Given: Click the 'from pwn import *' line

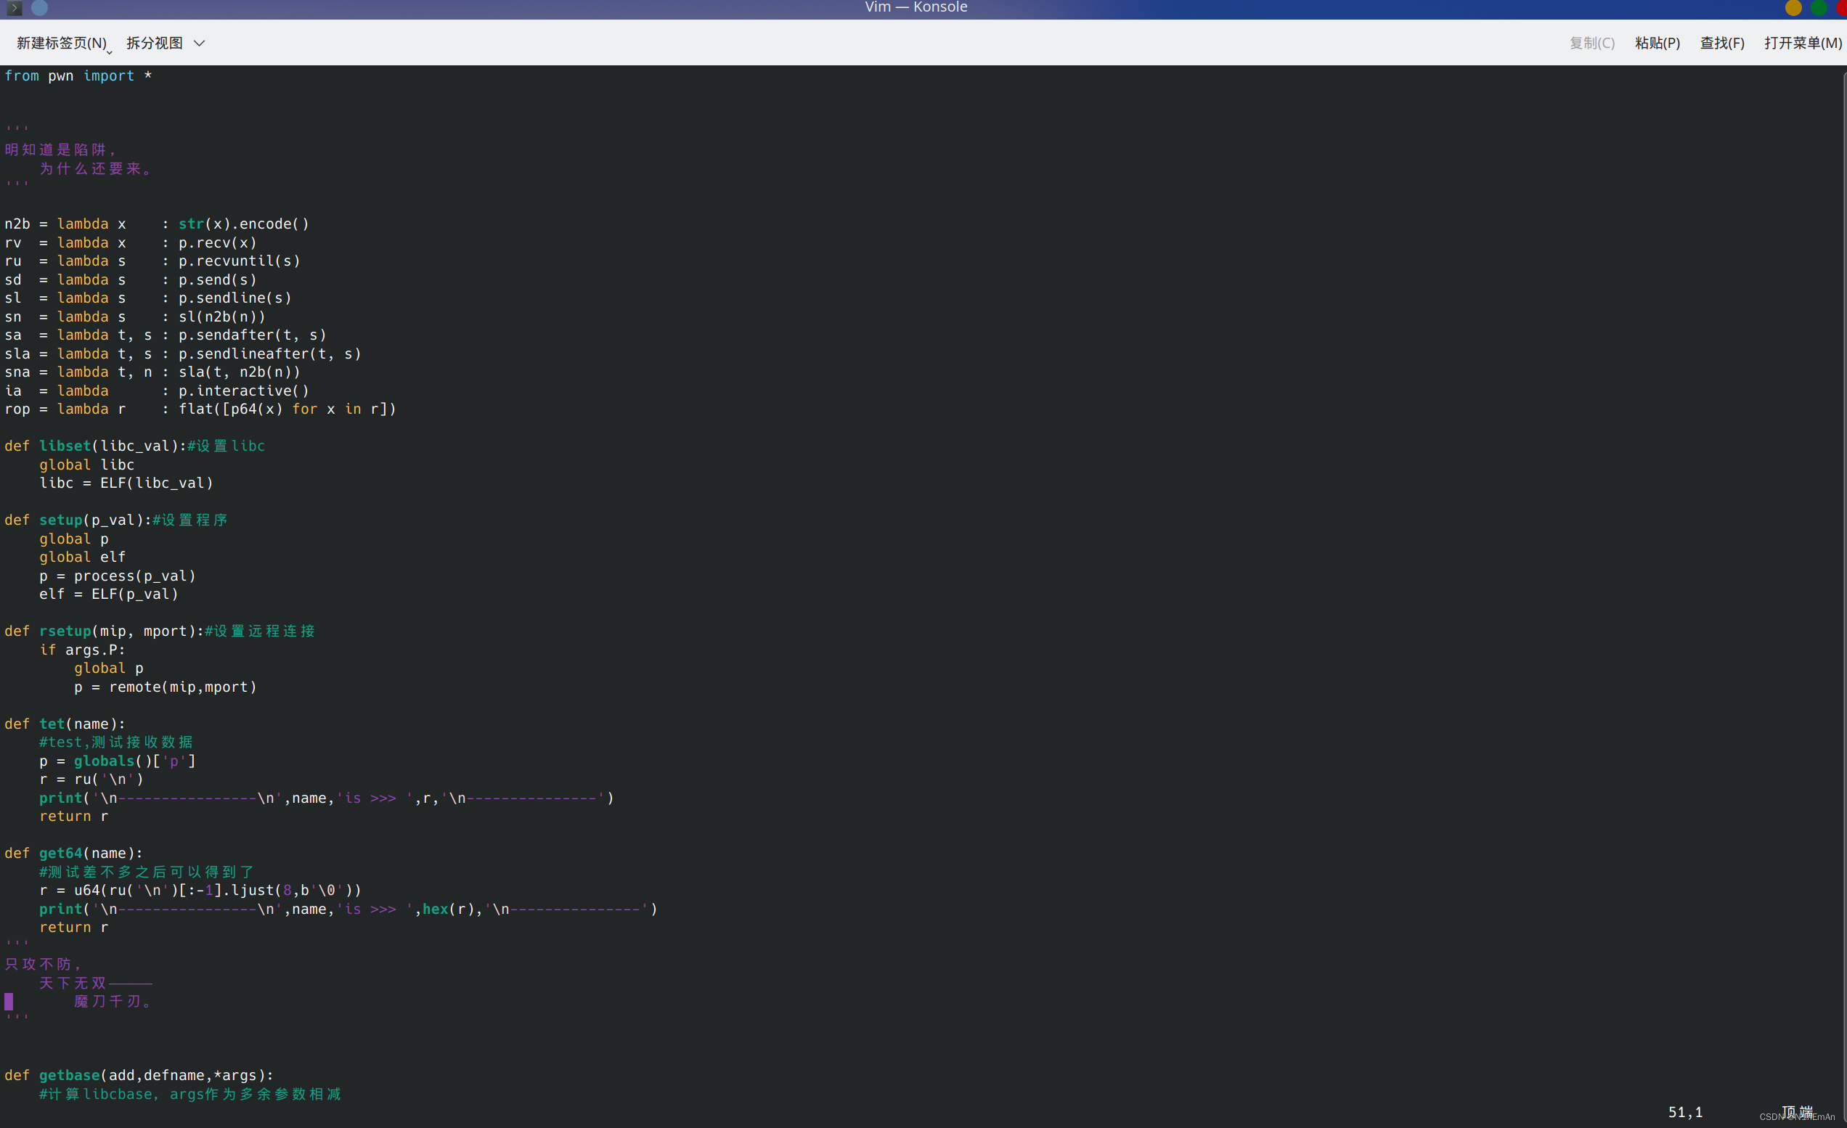Looking at the screenshot, I should (x=78, y=75).
